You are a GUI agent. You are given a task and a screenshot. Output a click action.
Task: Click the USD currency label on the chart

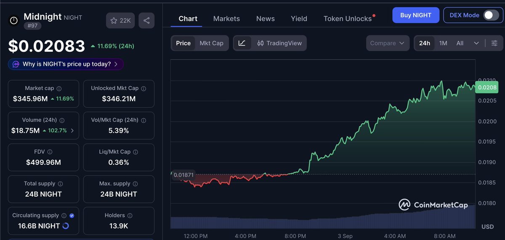pos(487,227)
